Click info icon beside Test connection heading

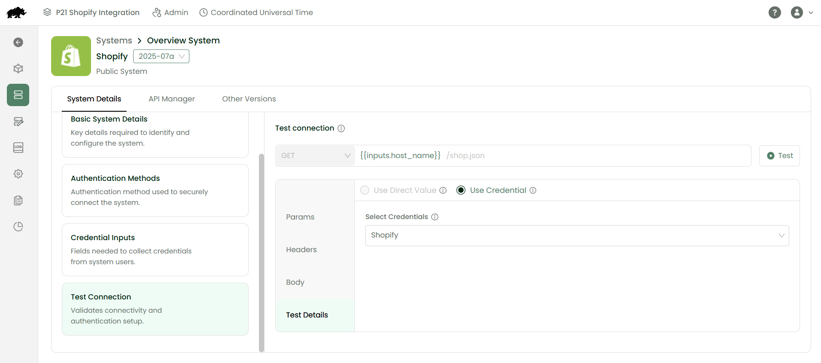(341, 128)
